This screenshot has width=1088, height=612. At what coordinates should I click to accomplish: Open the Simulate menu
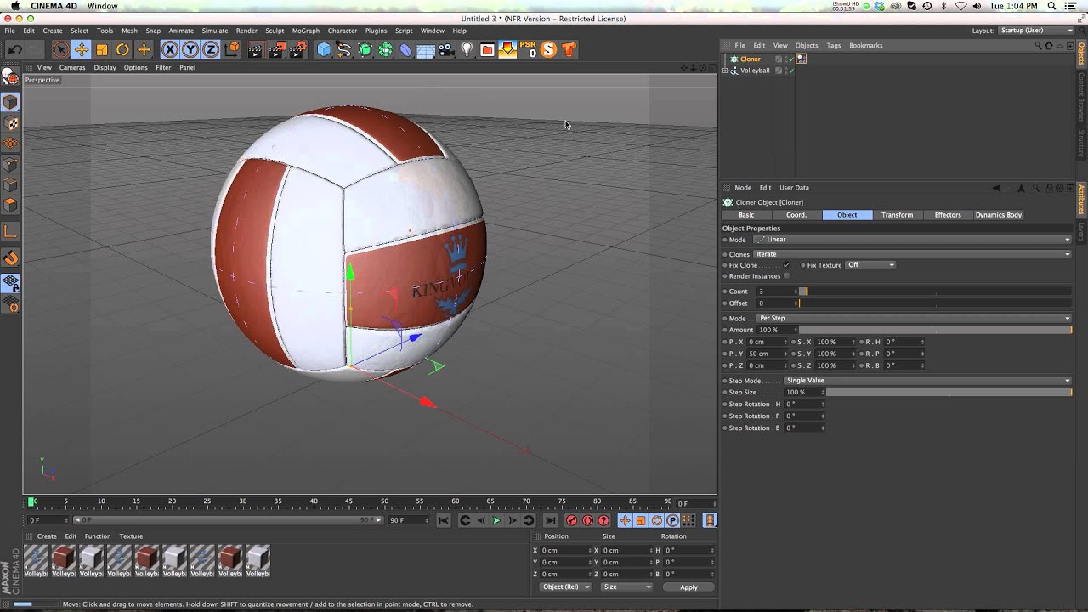tap(214, 31)
